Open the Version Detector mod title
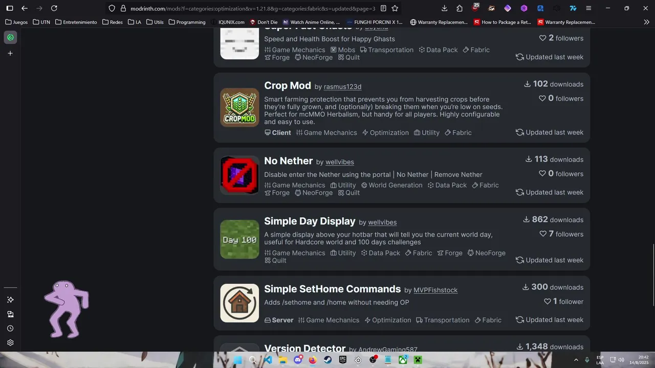Viewport: 655px width, 368px height. coord(304,349)
